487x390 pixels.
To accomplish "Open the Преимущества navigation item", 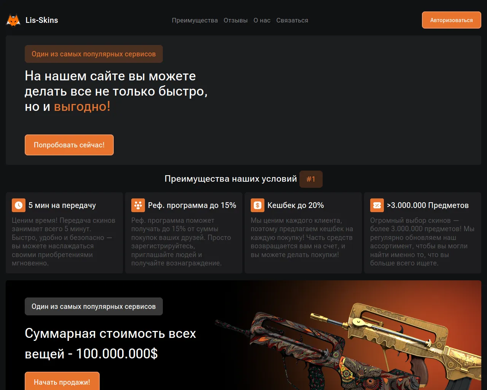I will point(195,20).
